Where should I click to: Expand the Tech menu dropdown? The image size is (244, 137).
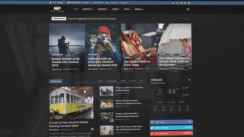[x=127, y=9]
